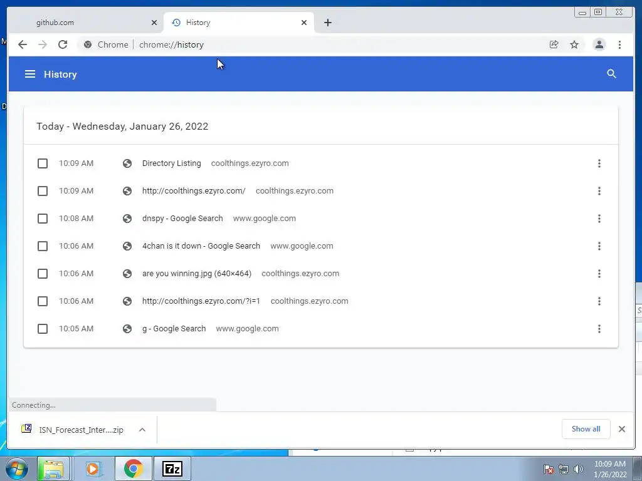Click Show all downloads button

coord(586,429)
